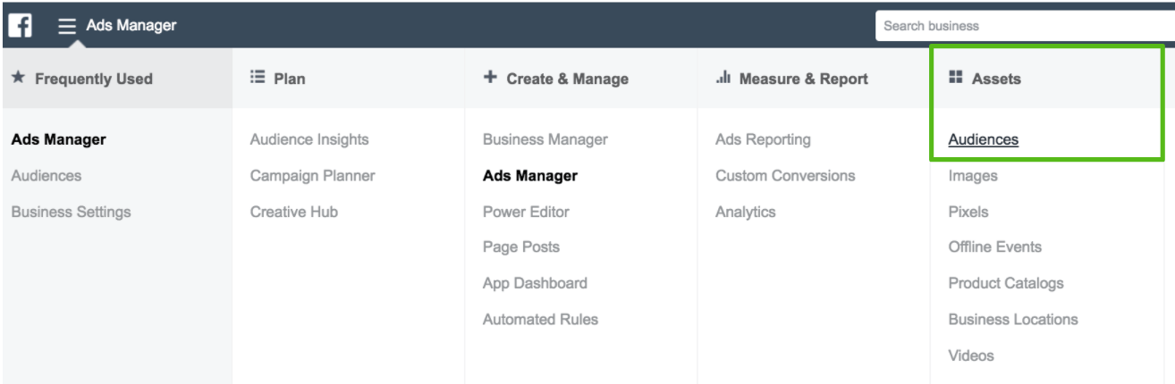Open Videos under Assets
The height and width of the screenshot is (384, 1175).
971,355
